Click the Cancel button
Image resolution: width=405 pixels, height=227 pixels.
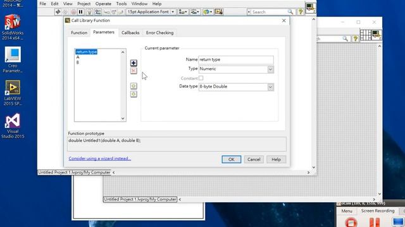(x=254, y=160)
